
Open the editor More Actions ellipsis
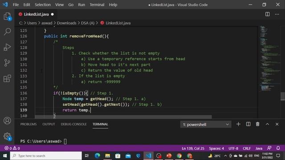(x=277, y=14)
